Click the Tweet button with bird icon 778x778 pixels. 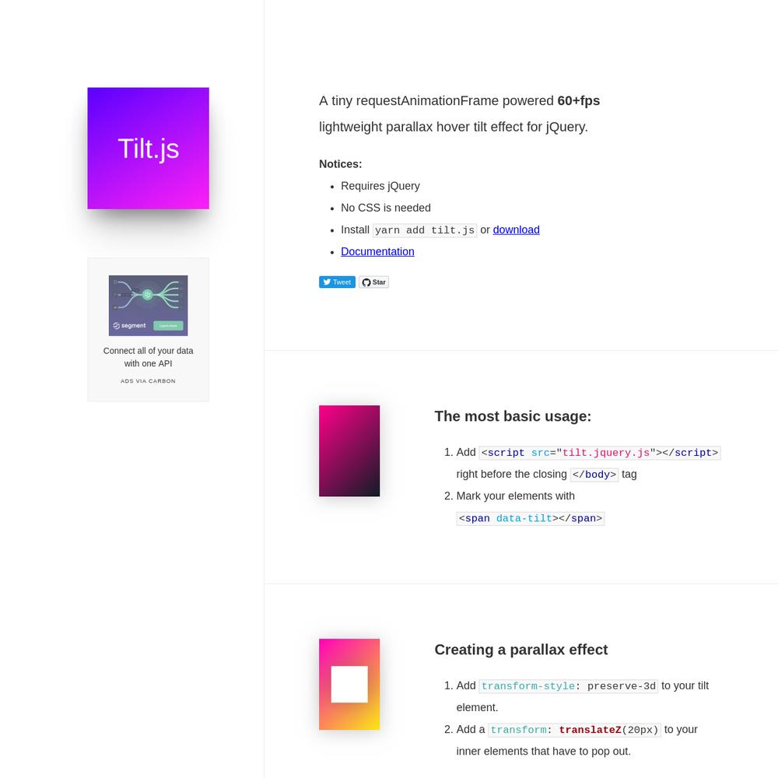(337, 282)
